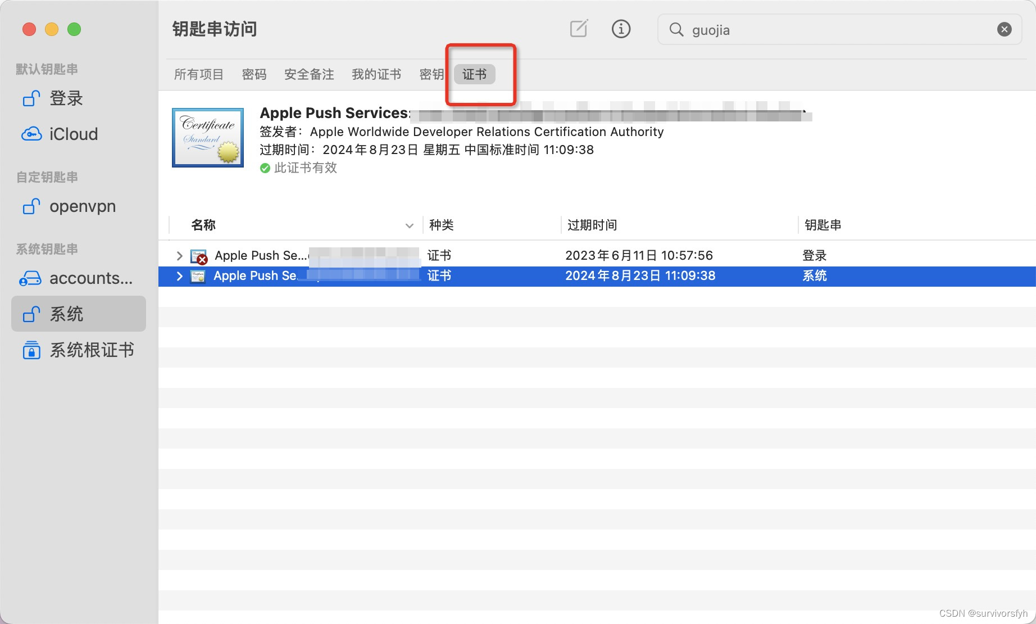The height and width of the screenshot is (624, 1036).
Task: Click the padlock icon beside openvpn
Action: [31, 206]
